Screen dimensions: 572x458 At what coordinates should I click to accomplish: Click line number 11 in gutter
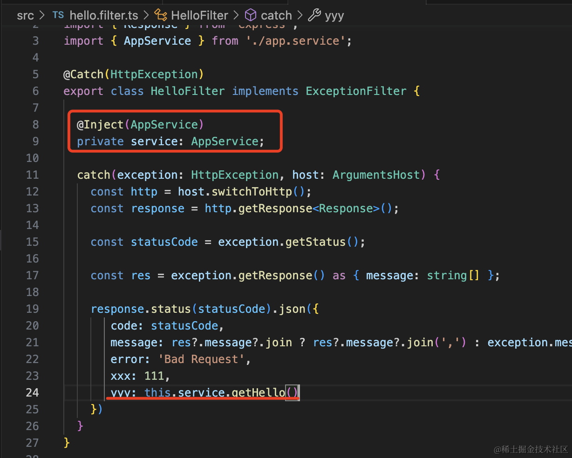(32, 175)
